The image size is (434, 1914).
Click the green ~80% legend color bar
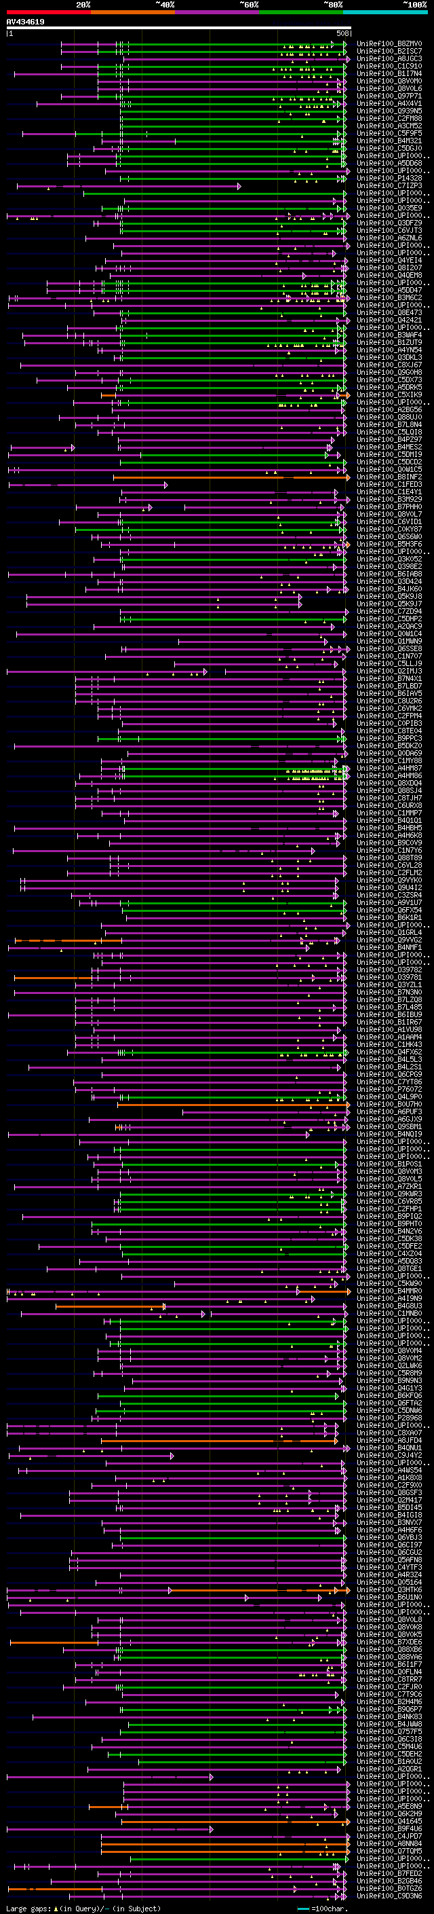pos(301,12)
